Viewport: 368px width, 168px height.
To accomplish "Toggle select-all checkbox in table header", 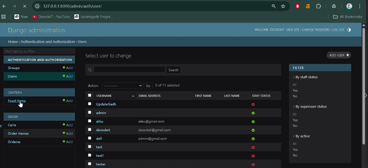I will [89, 95].
